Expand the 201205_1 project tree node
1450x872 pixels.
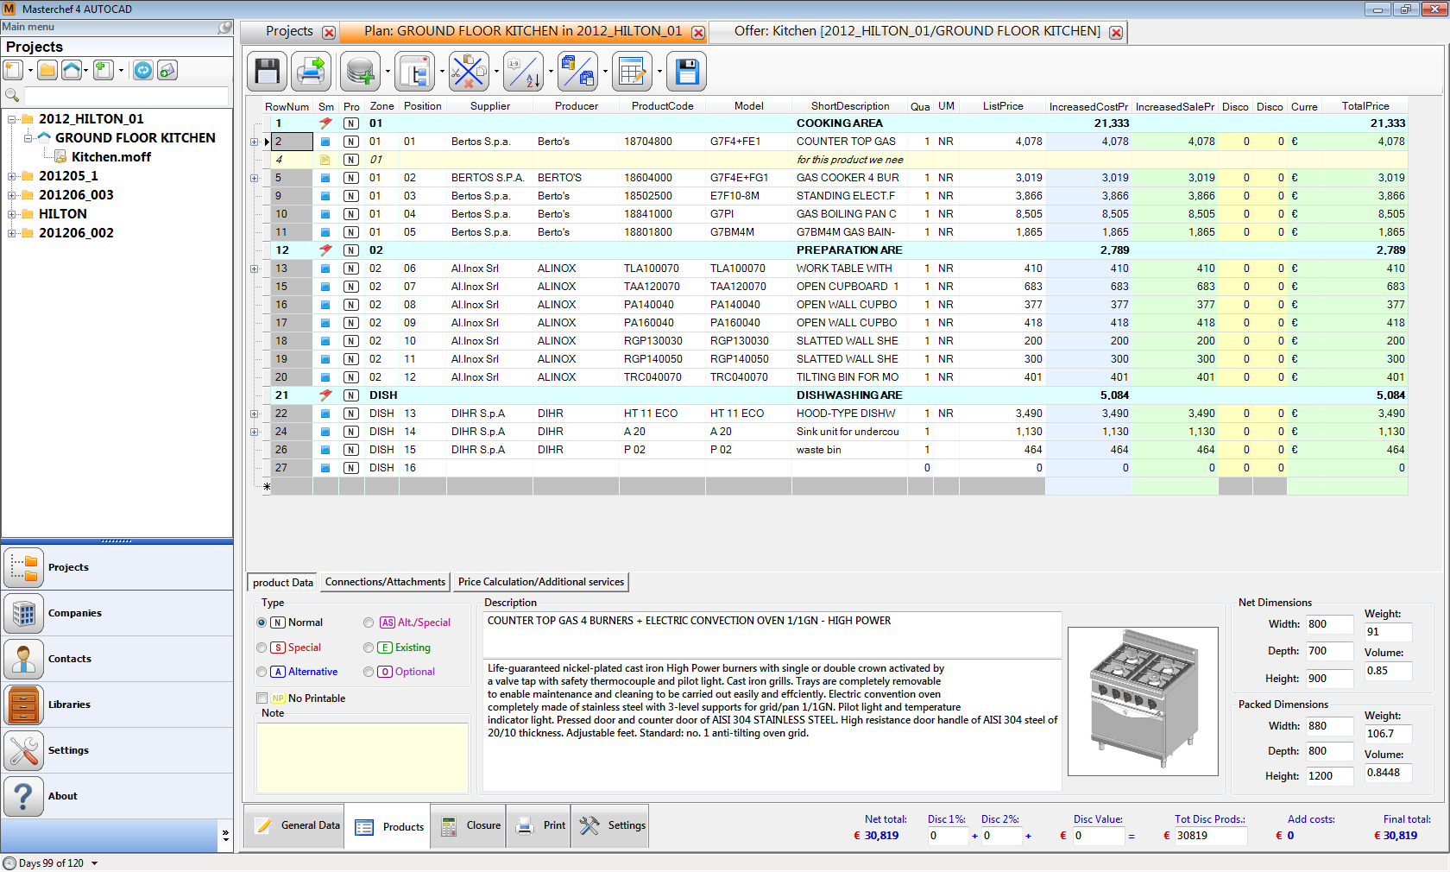(12, 176)
